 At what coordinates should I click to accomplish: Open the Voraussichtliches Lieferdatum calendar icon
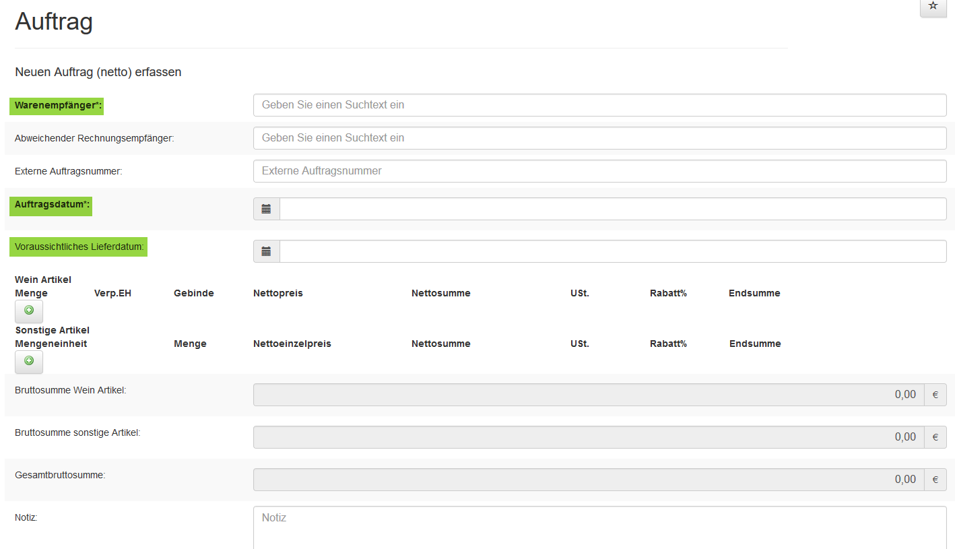pos(266,252)
